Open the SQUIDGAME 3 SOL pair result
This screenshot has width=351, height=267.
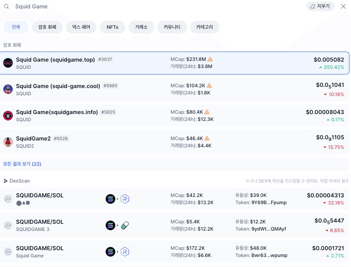point(174,225)
